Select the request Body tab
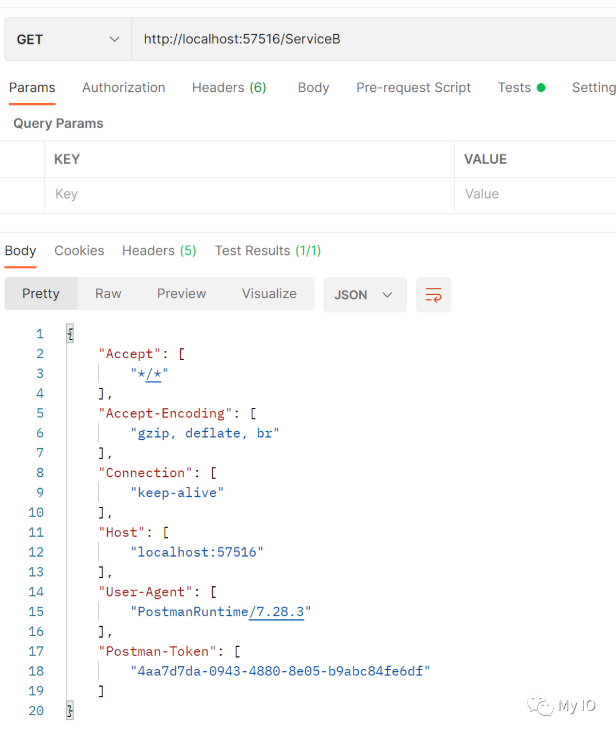Image resolution: width=616 pixels, height=734 pixels. 313,88
